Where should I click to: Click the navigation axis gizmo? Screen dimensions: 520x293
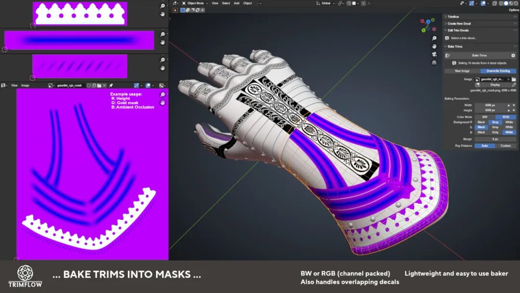click(x=428, y=25)
